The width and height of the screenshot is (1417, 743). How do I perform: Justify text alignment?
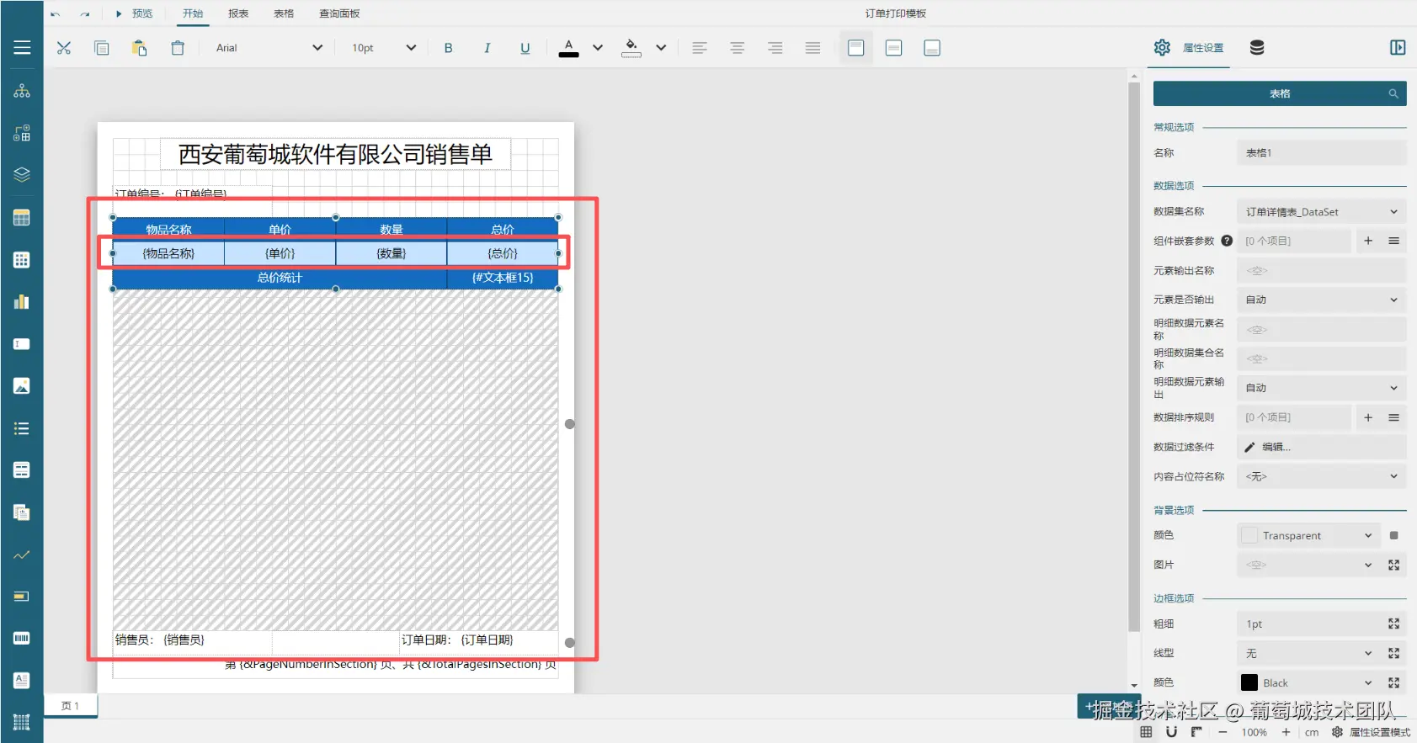(x=812, y=48)
